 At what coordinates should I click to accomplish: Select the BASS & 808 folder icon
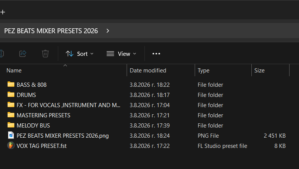click(11, 84)
